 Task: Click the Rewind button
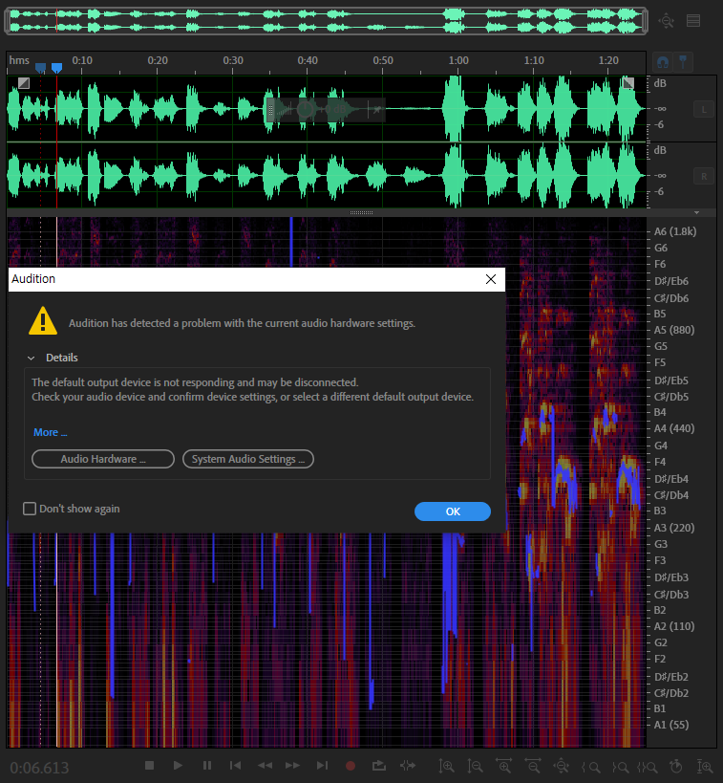coord(265,765)
